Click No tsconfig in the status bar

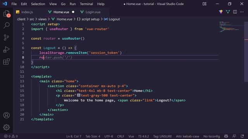tap(212, 136)
